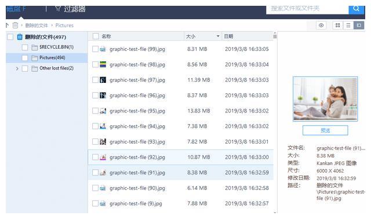
Task: Toggle the eye preview icon in toolbar
Action: pyautogui.click(x=321, y=25)
